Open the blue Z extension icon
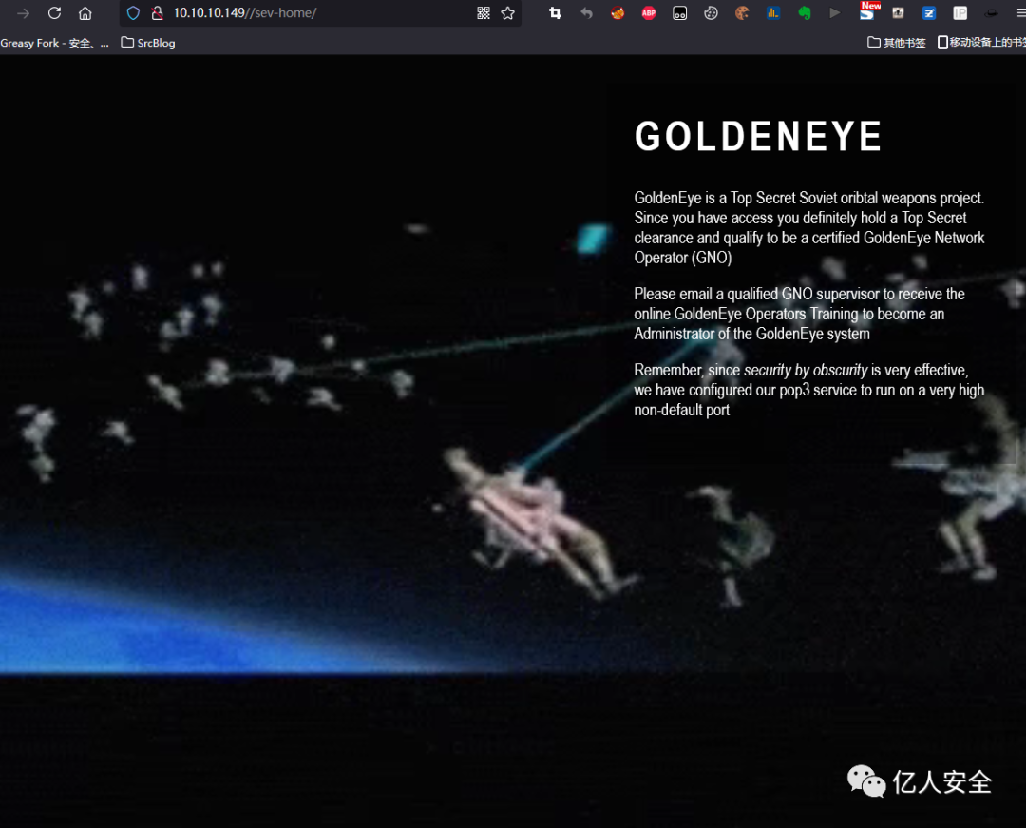 coord(929,13)
